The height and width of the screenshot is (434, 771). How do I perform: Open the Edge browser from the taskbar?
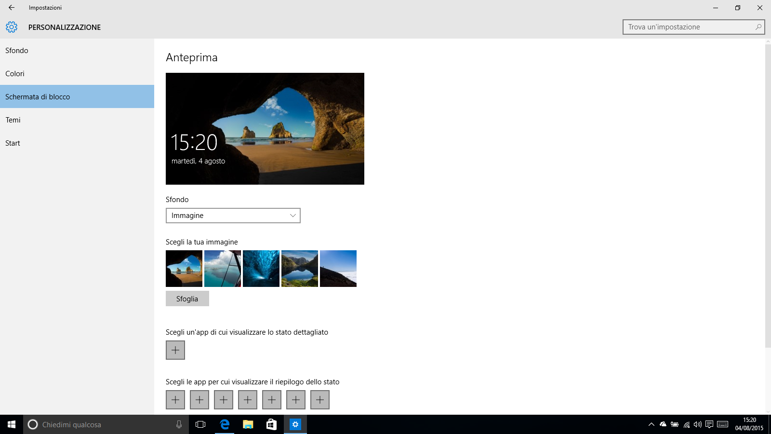coord(224,424)
